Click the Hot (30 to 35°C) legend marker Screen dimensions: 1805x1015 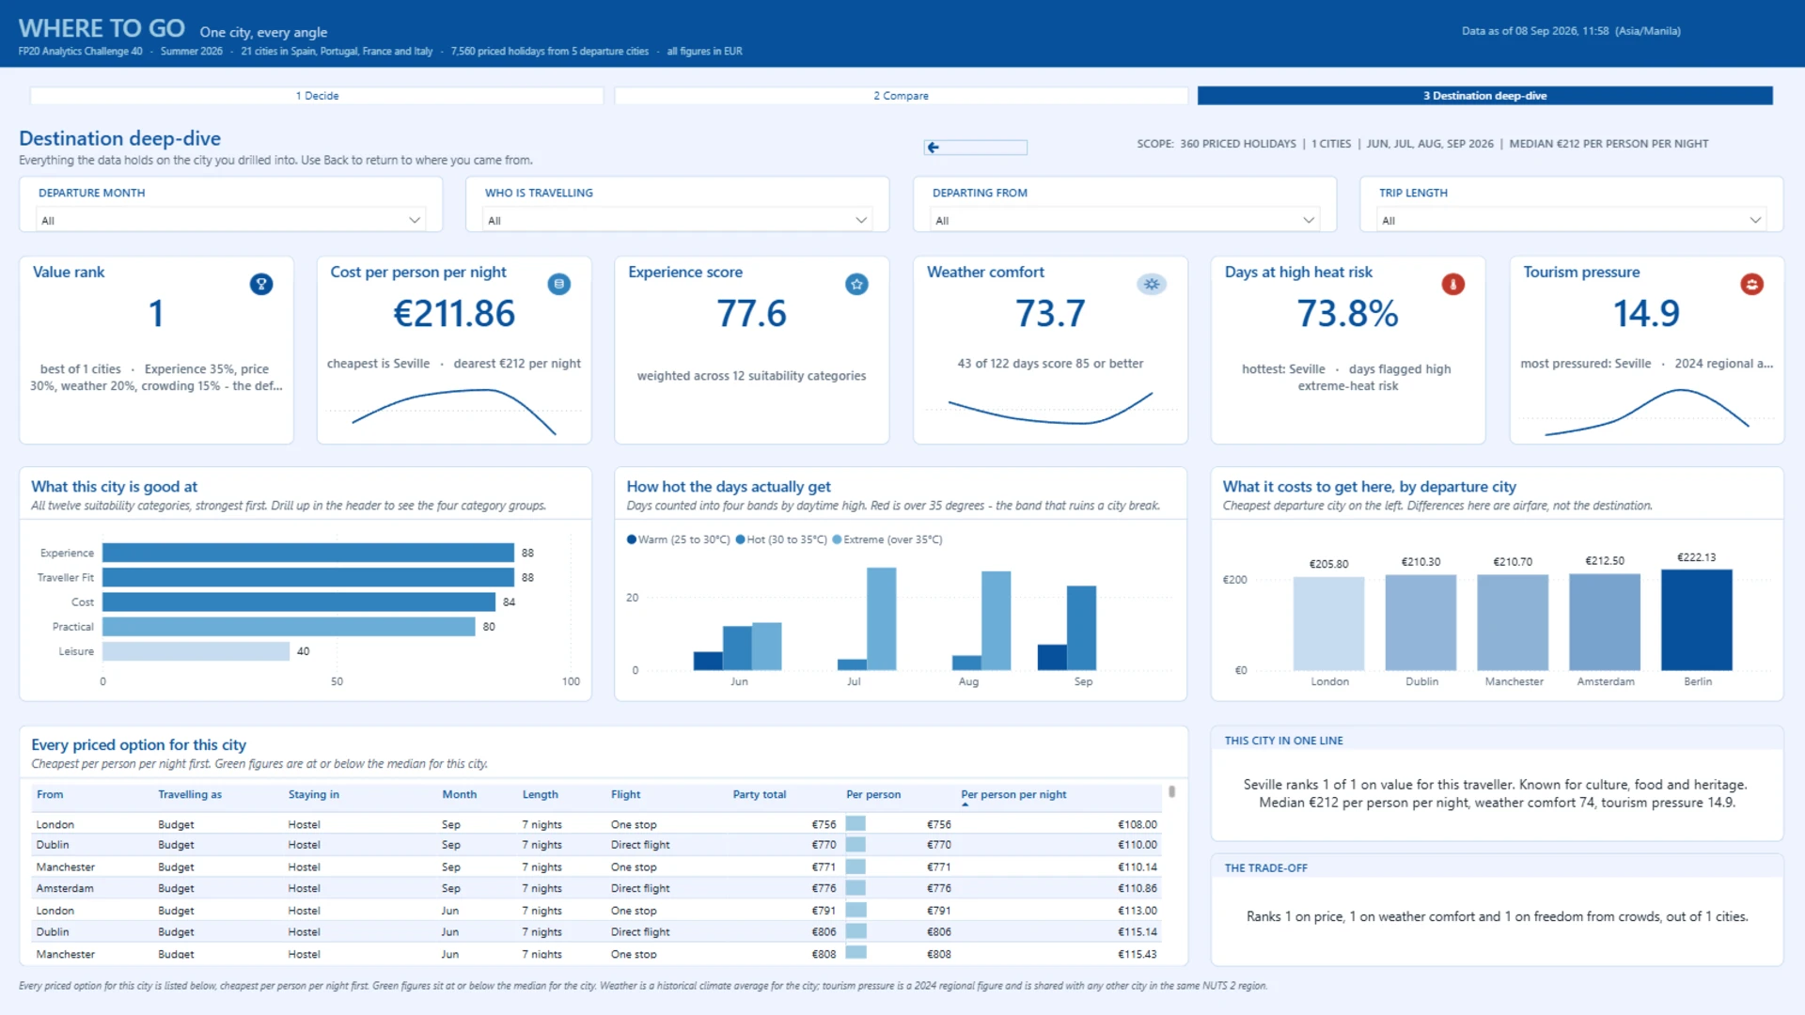740,539
